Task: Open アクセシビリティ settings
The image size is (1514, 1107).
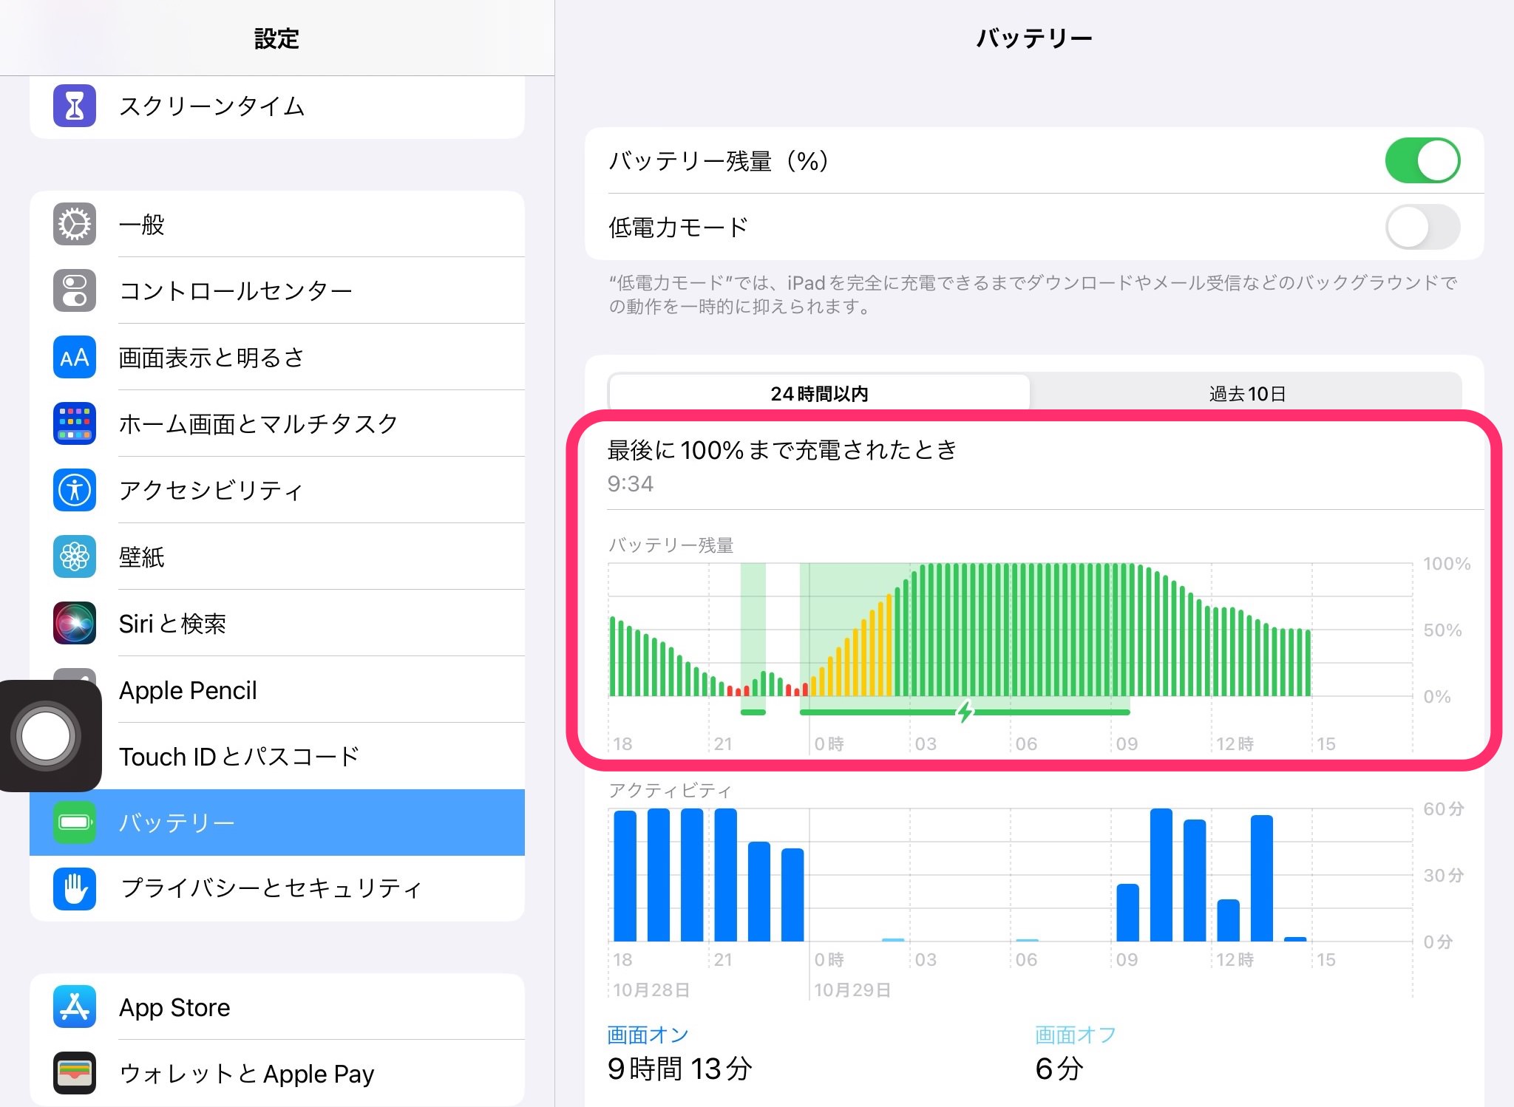Action: [x=277, y=490]
